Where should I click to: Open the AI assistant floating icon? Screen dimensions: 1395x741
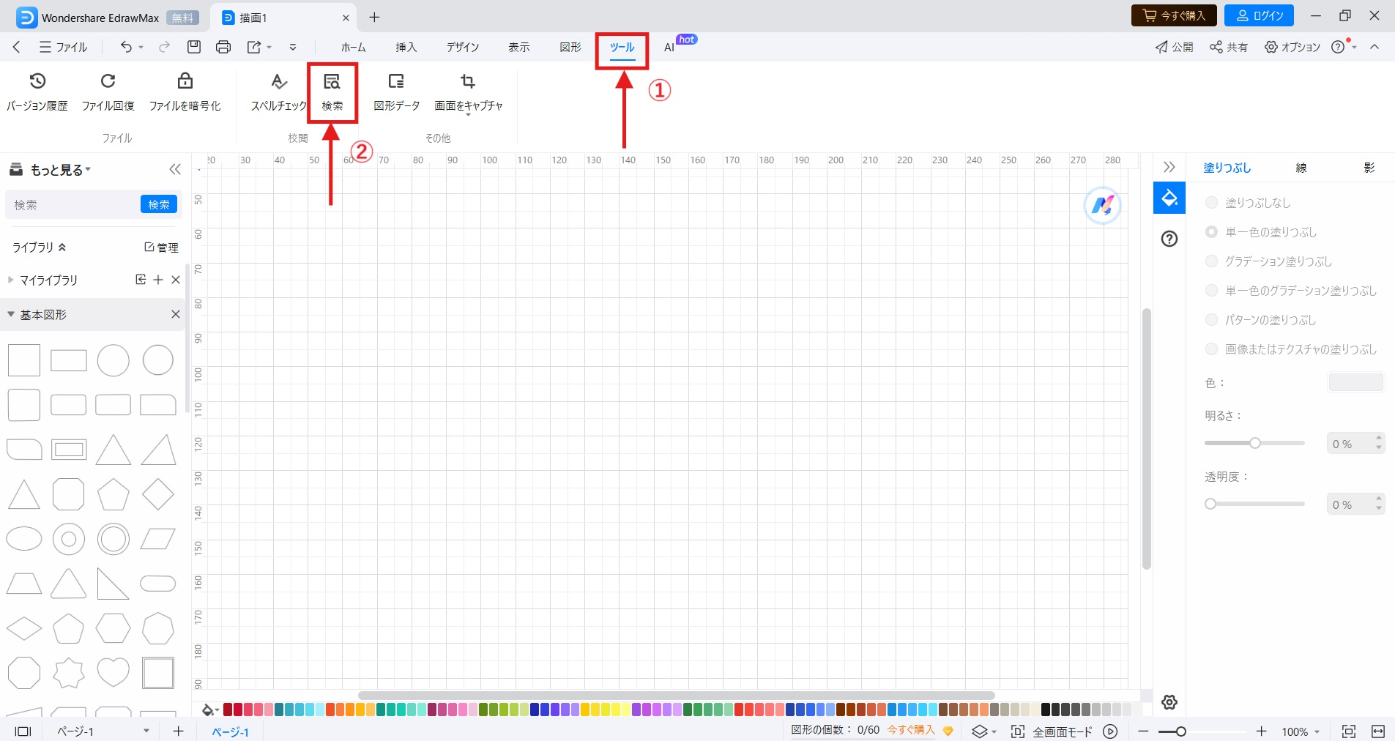click(x=1102, y=206)
